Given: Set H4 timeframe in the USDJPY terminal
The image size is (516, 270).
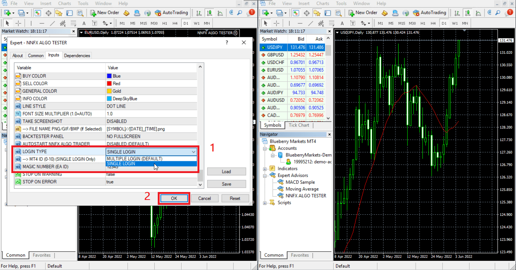Looking at the screenshot, I should [433, 23].
